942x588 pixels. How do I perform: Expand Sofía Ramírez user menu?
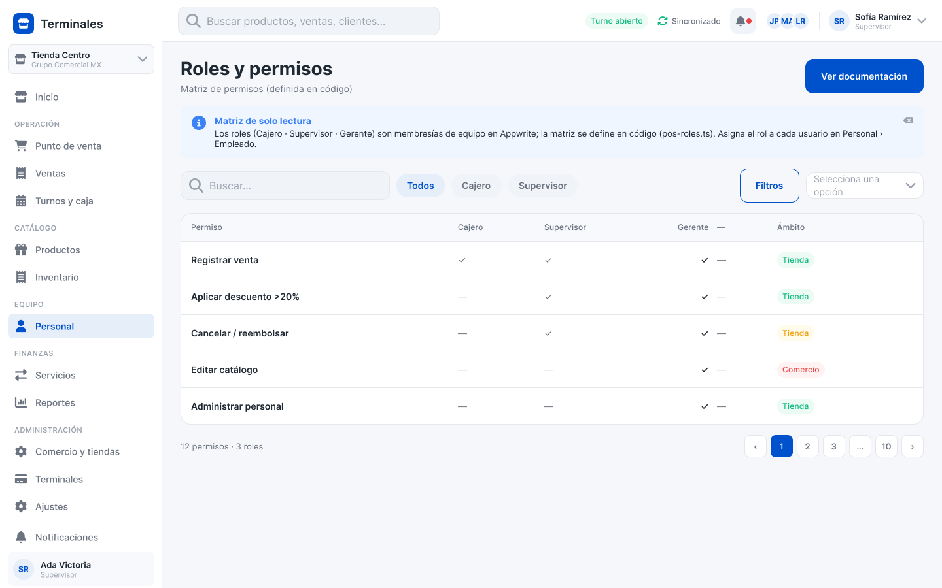[x=878, y=21]
